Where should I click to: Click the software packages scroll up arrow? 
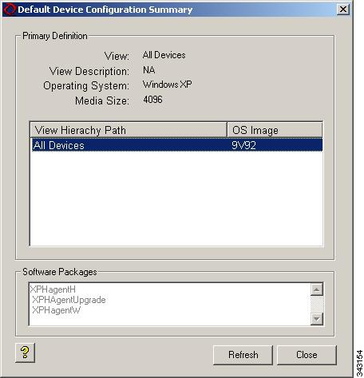317,289
